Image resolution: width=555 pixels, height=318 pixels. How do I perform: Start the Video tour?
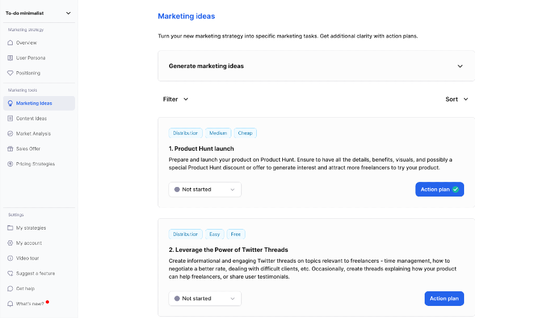pos(39,258)
